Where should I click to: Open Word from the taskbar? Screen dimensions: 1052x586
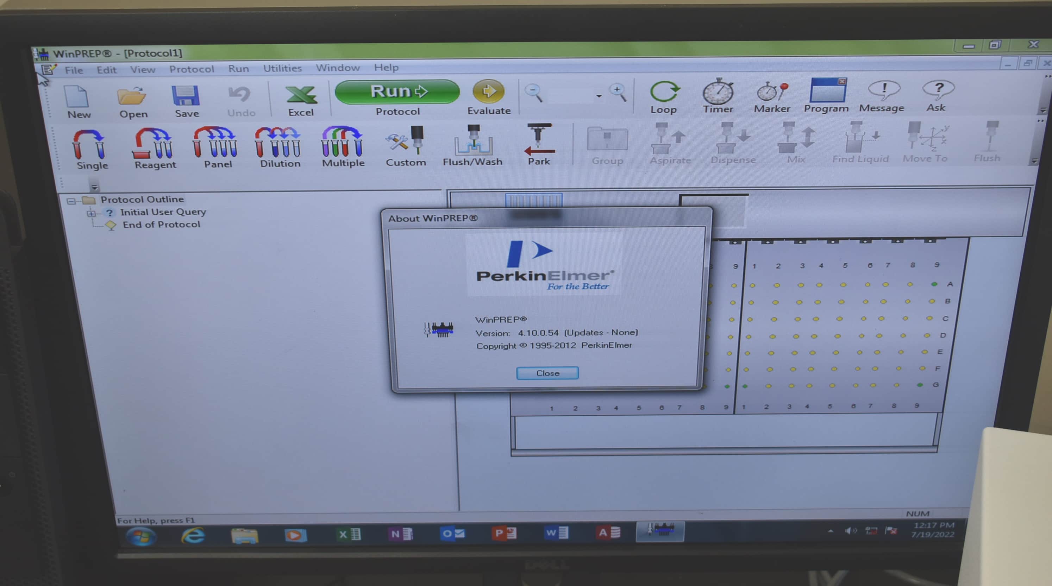pyautogui.click(x=556, y=533)
